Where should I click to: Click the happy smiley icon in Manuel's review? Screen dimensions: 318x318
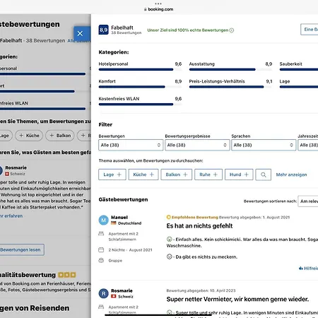[169, 240]
